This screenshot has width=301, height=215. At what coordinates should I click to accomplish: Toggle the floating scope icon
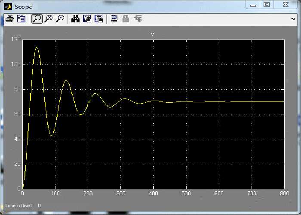pos(114,19)
